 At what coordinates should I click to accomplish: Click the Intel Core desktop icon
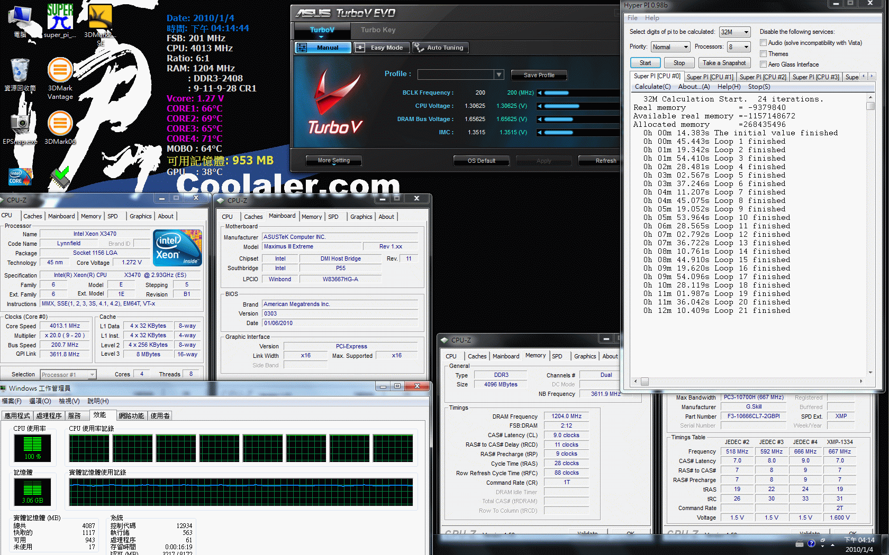pyautogui.click(x=20, y=177)
